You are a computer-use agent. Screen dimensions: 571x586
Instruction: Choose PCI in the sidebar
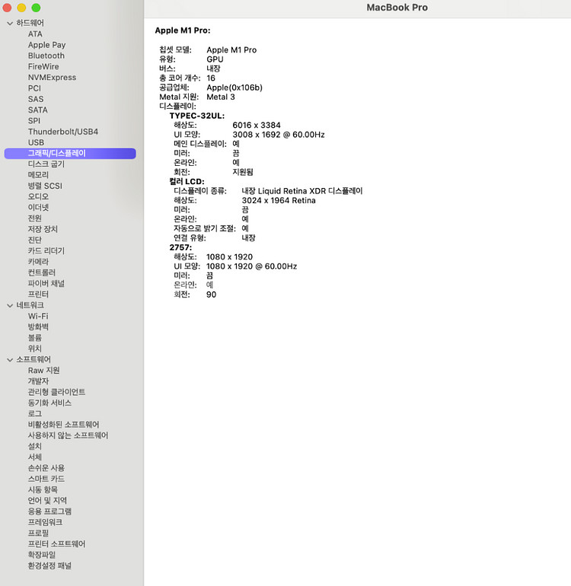[x=34, y=88]
